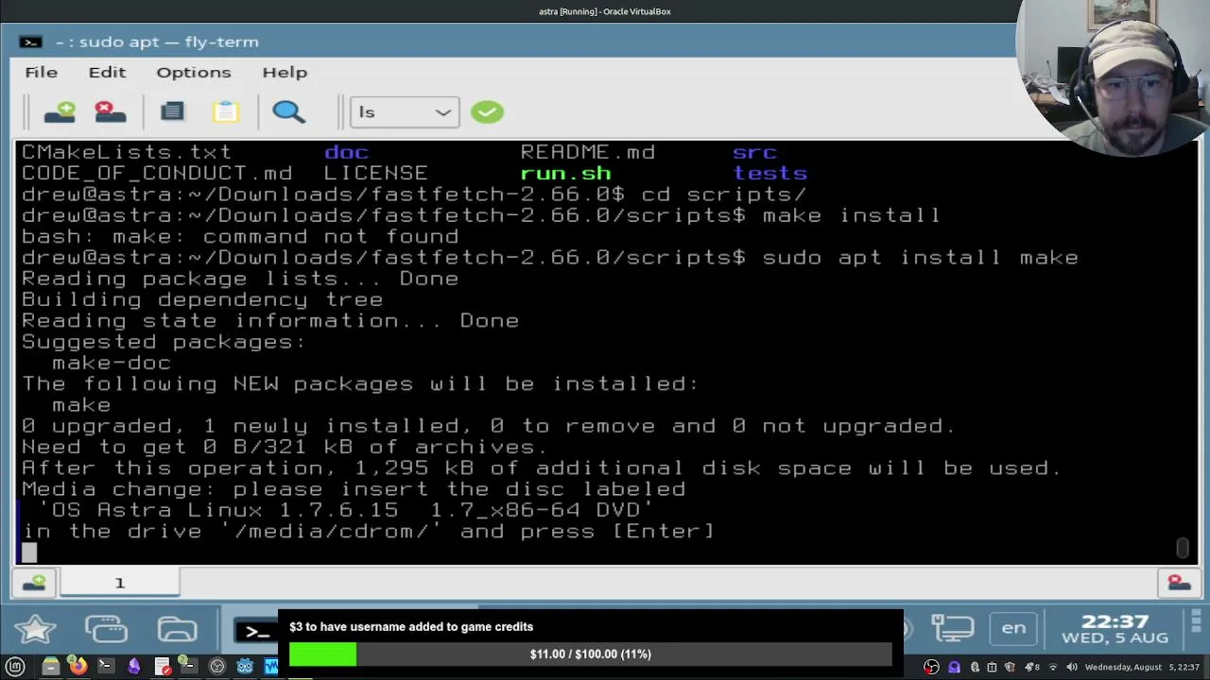The image size is (1210, 680).
Task: Launch Firefox from the host taskbar
Action: click(78, 667)
